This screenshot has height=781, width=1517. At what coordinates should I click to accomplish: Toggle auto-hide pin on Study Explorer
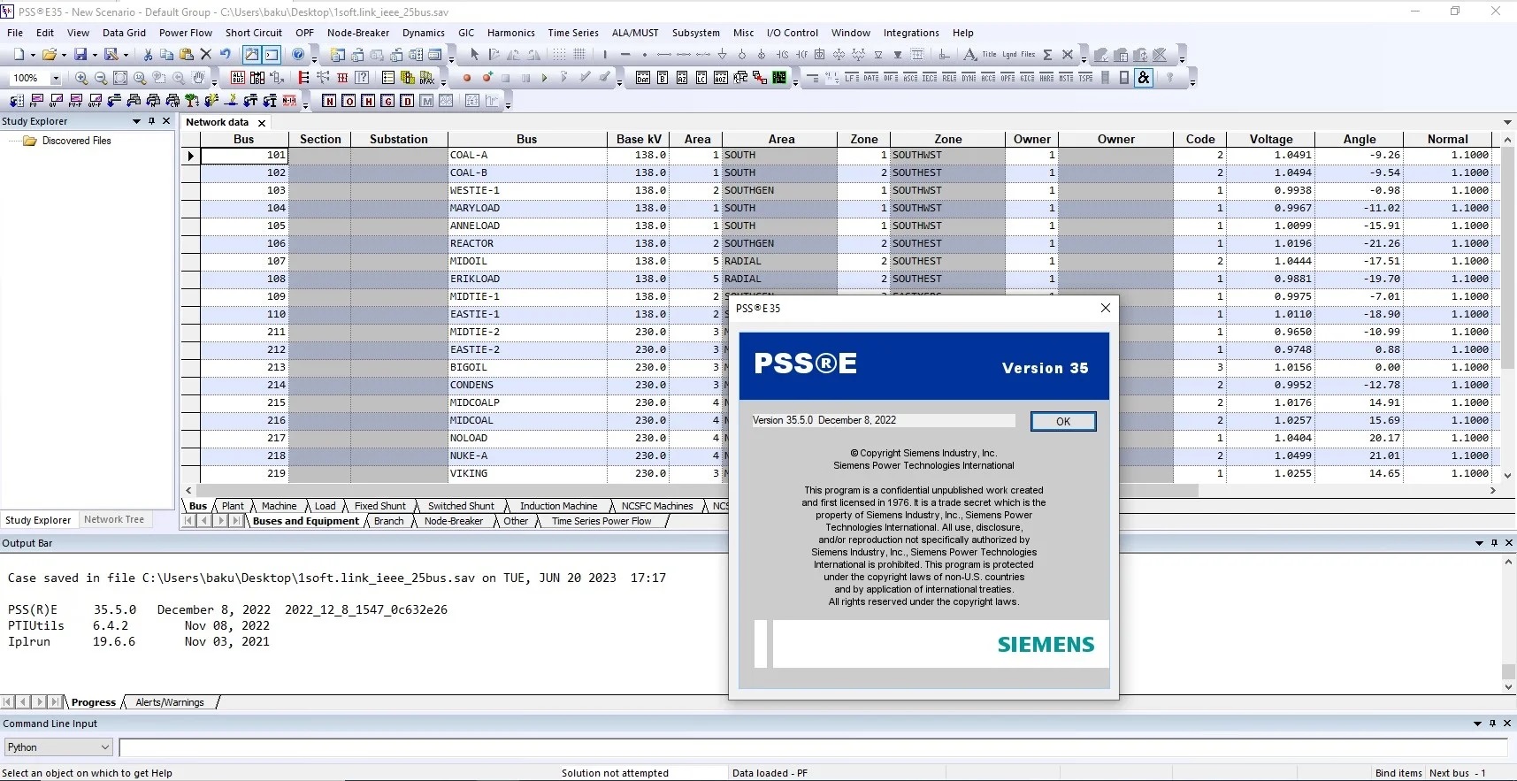pos(151,121)
